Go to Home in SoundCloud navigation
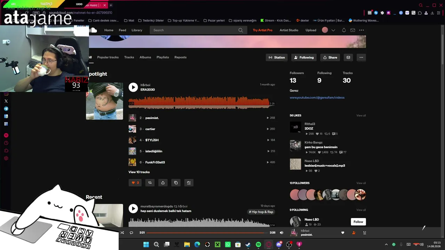This screenshot has height=250, width=445. click(109, 30)
